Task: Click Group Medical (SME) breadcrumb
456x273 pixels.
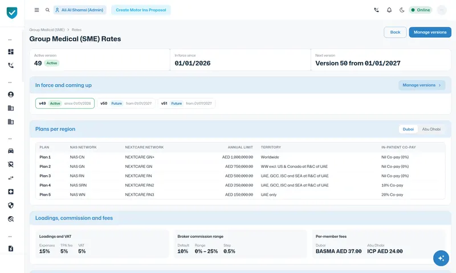Action: [47, 30]
